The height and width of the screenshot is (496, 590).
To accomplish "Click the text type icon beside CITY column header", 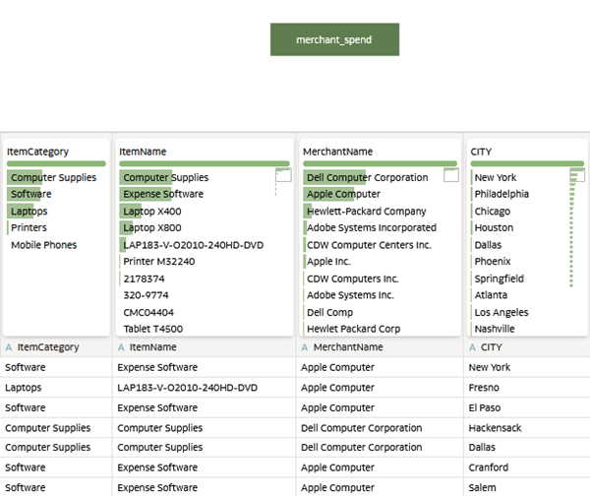I will pyautogui.click(x=472, y=347).
